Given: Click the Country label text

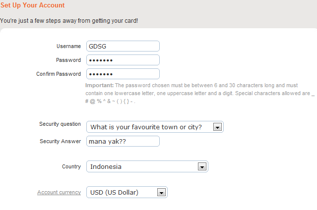Looking at the screenshot, I should (x=71, y=166).
